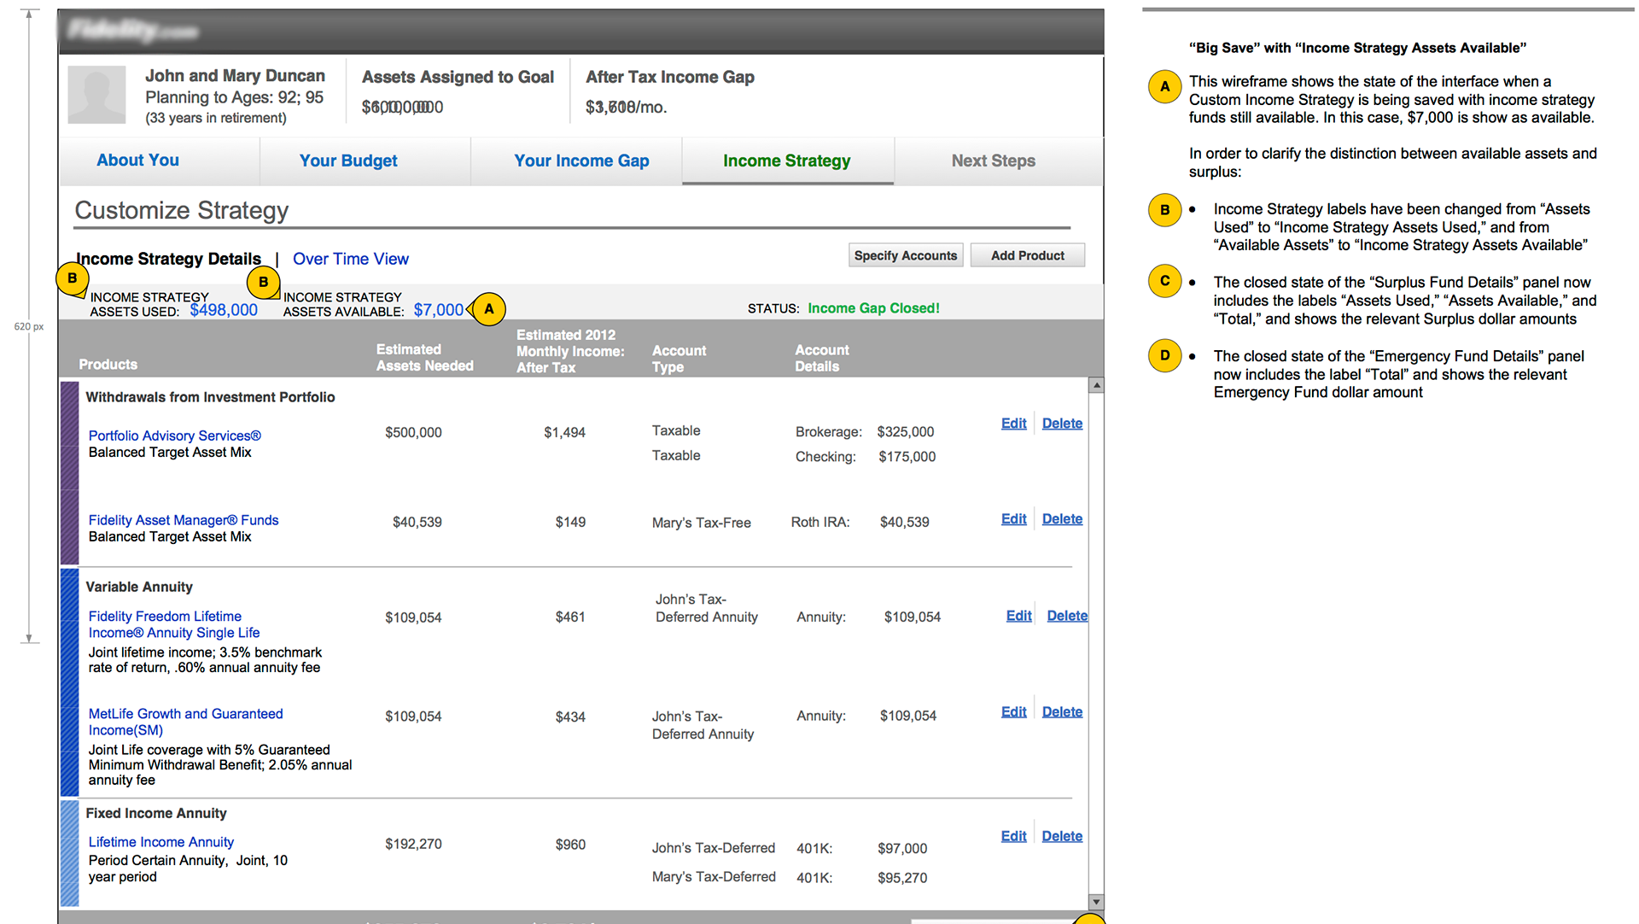This screenshot has height=924, width=1639.
Task: Click annotation marker D in notes panel
Action: [x=1164, y=356]
